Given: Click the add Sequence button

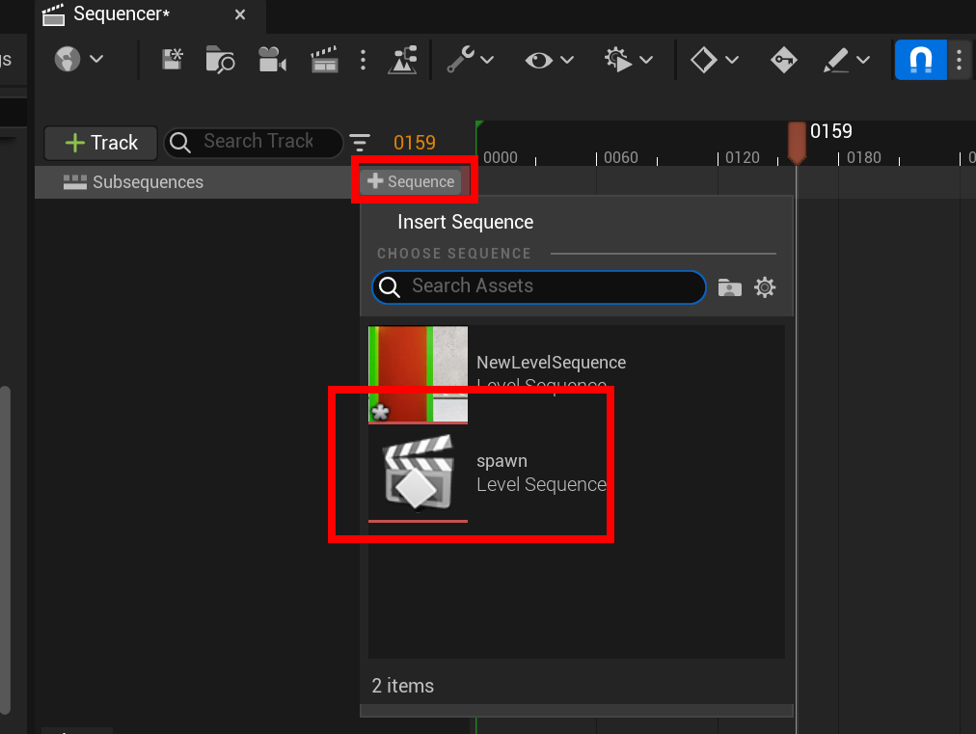Looking at the screenshot, I should [x=411, y=181].
